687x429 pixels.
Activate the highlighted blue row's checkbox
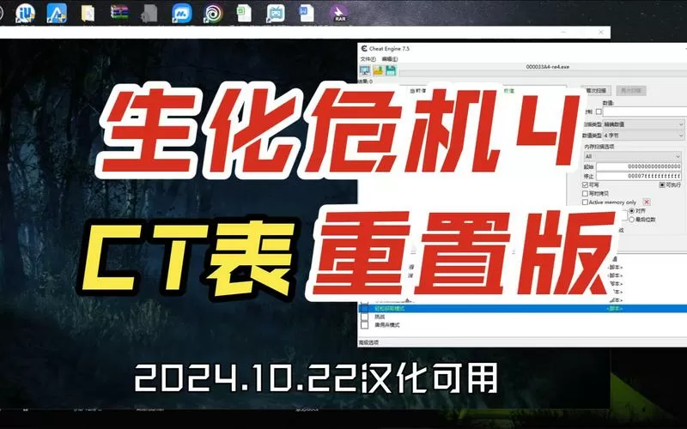(364, 309)
